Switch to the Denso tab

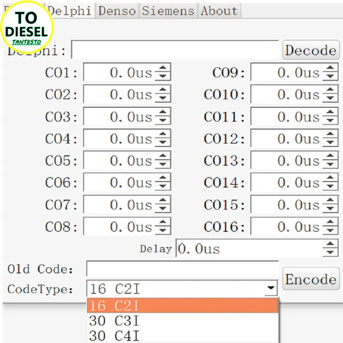pos(117,11)
